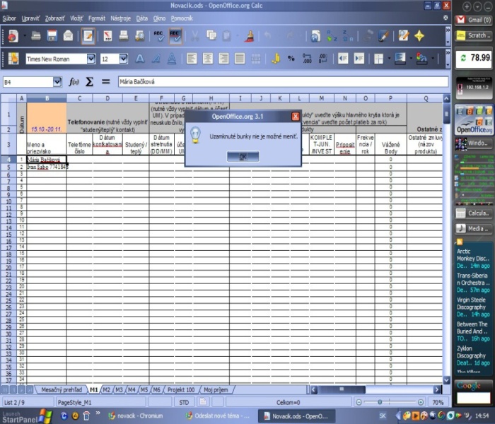Click the Sum sigma button
Screen dimensions: 495x424
(90, 82)
